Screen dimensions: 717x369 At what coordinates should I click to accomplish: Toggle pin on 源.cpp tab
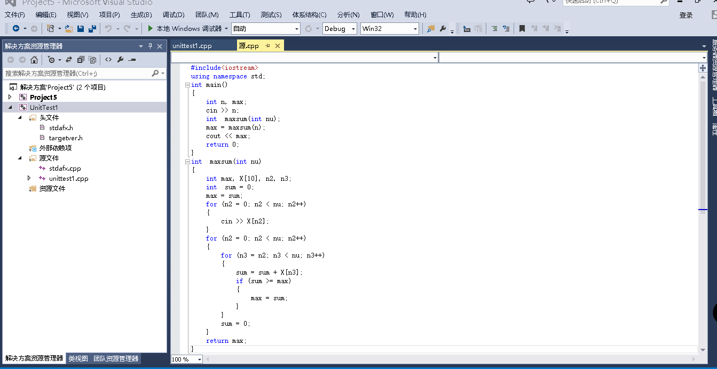coord(268,46)
